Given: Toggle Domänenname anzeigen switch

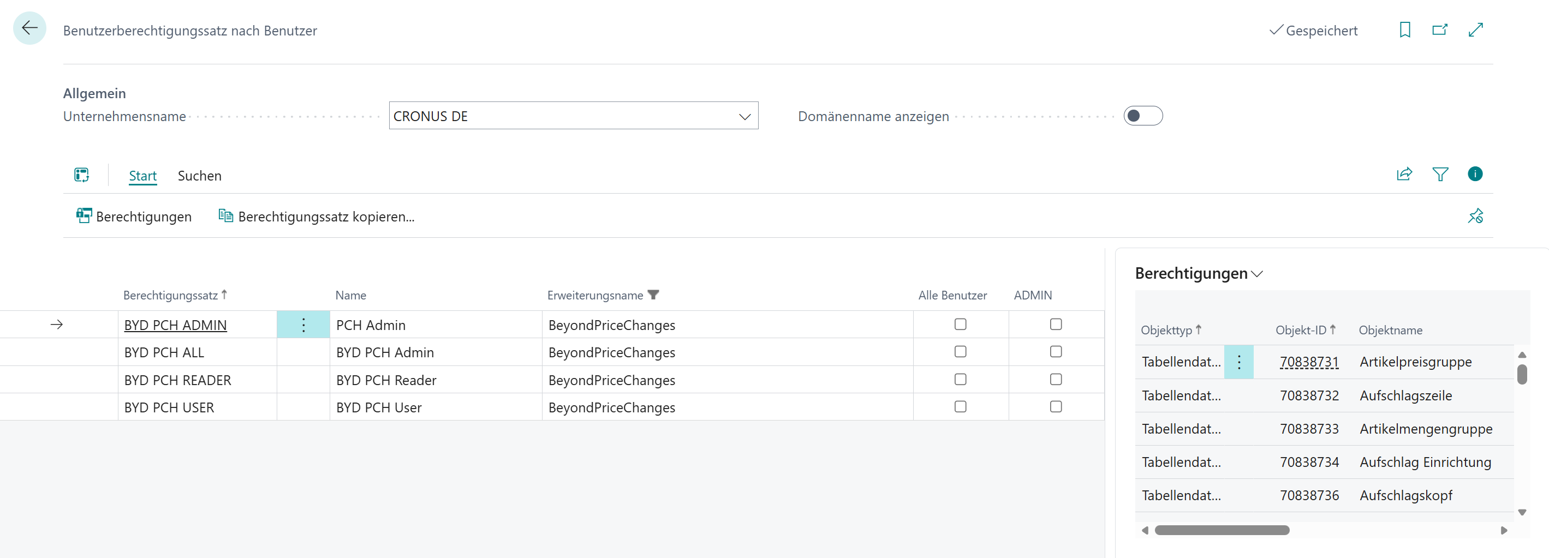Looking at the screenshot, I should pyautogui.click(x=1142, y=116).
